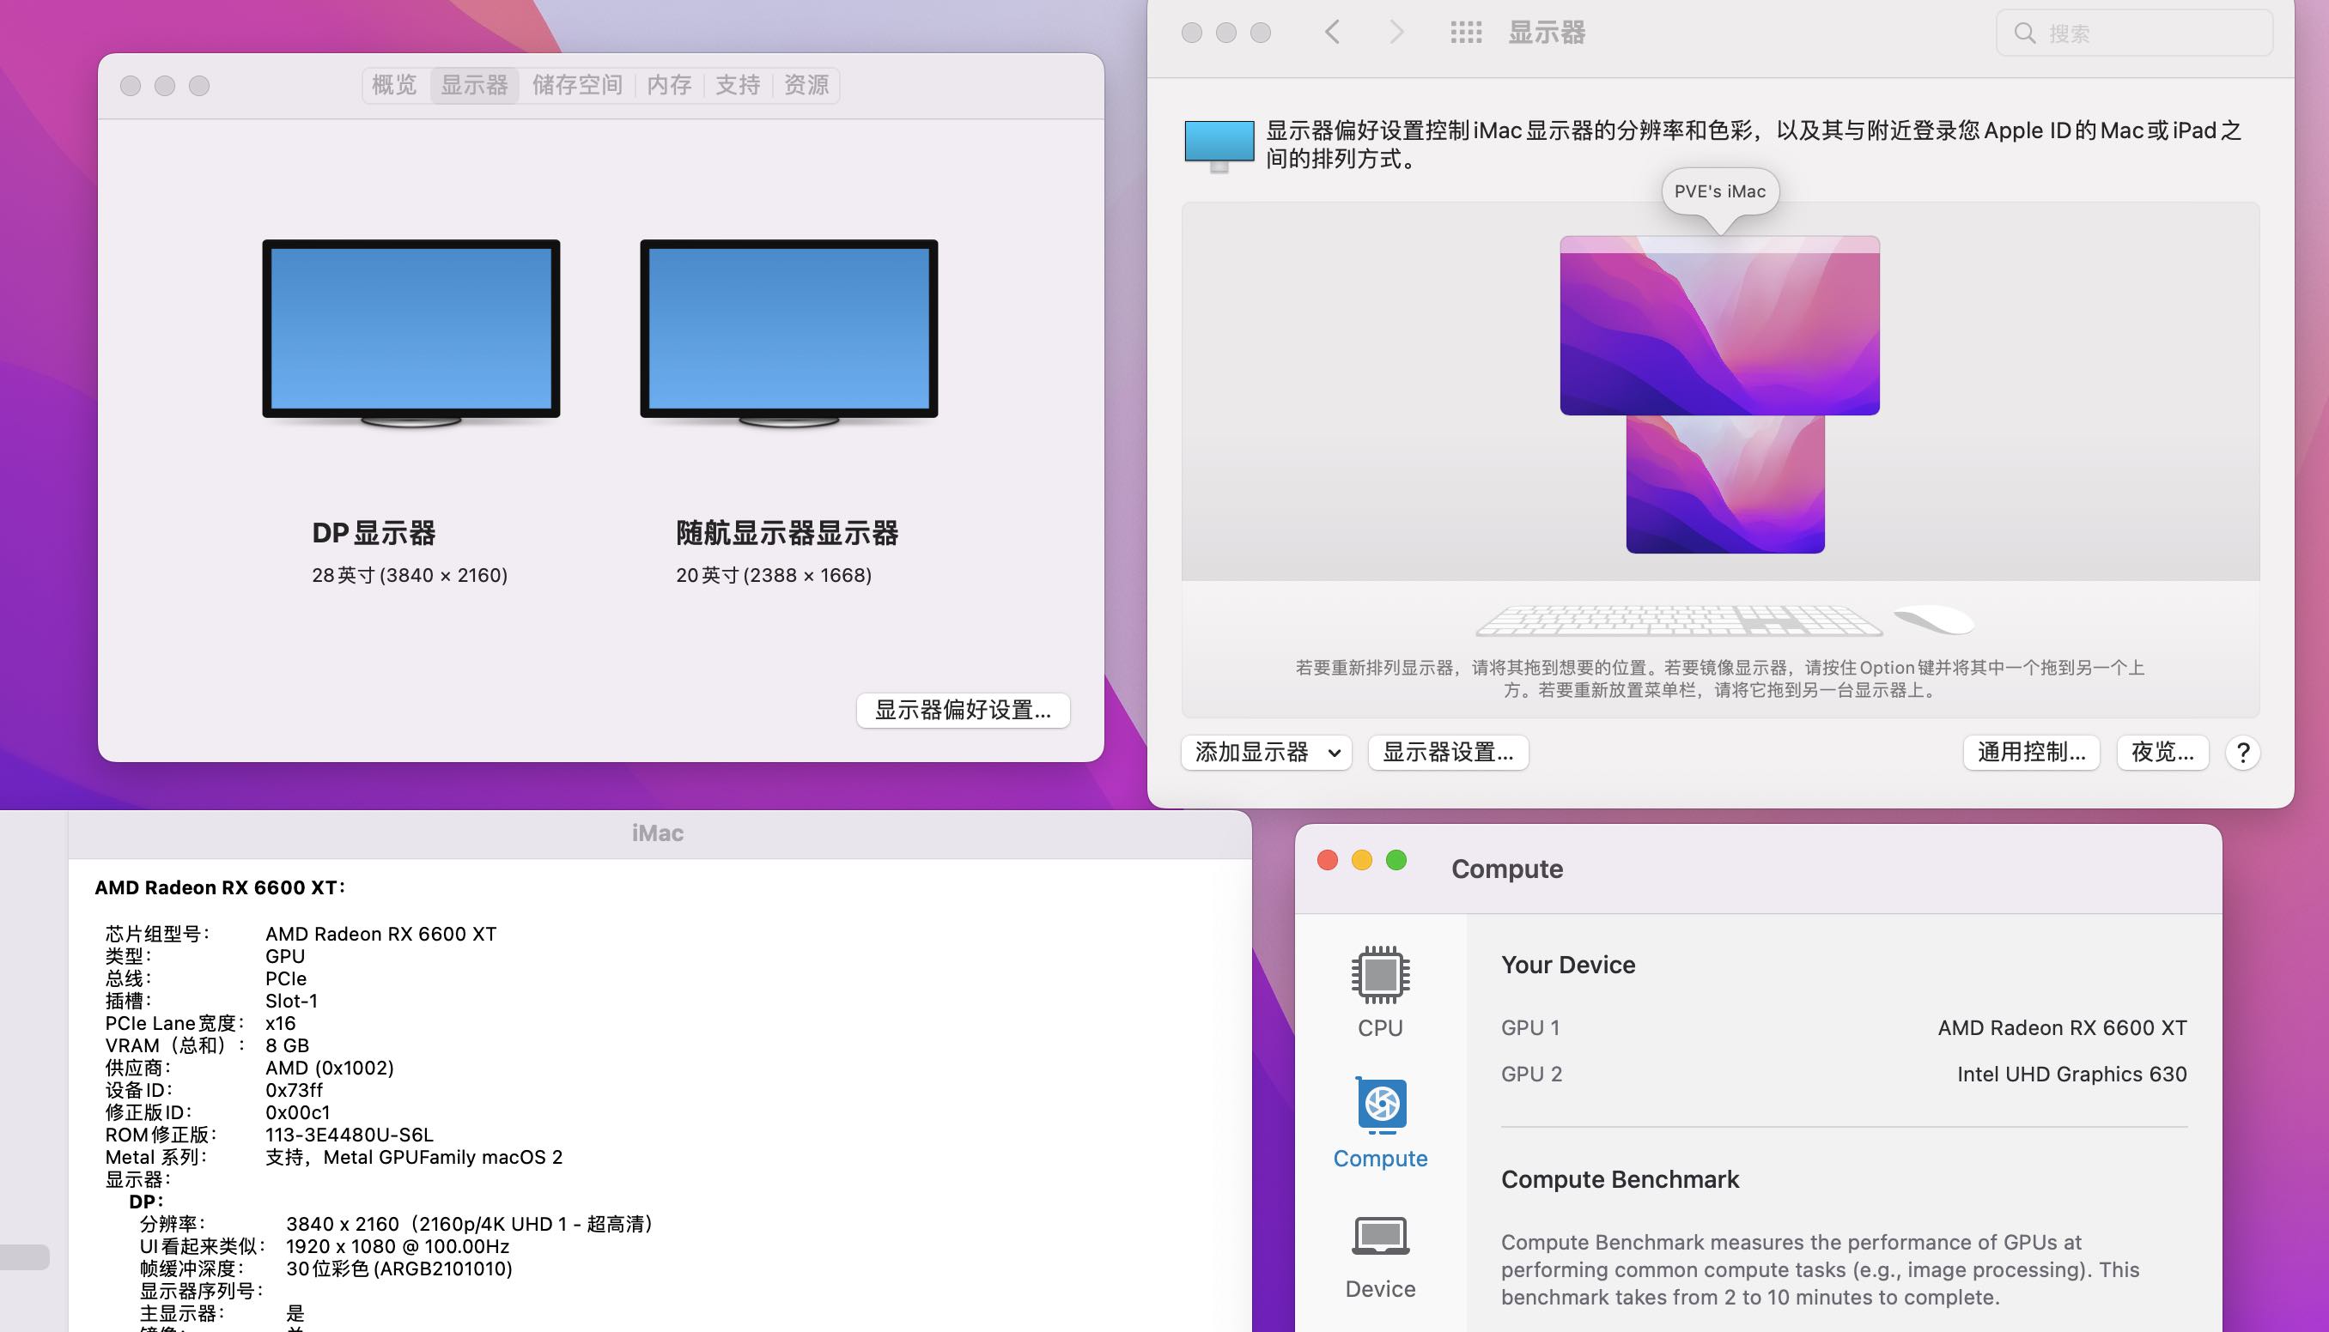Viewport: 2329px width, 1332px height.
Task: Close the Compute window with red button
Action: 1328,861
